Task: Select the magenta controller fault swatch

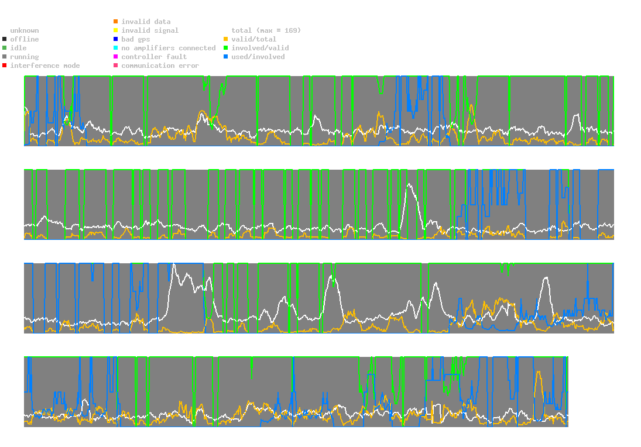Action: [x=116, y=57]
